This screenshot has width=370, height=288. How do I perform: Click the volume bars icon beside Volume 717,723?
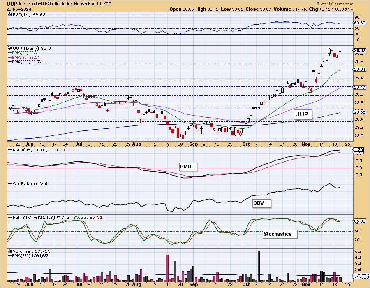tap(10, 251)
